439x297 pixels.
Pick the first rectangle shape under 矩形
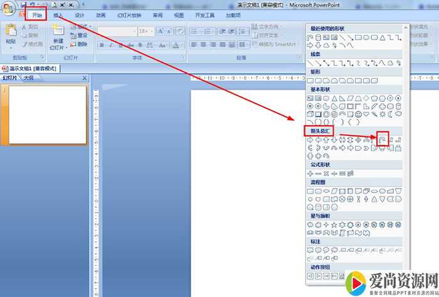coord(310,81)
